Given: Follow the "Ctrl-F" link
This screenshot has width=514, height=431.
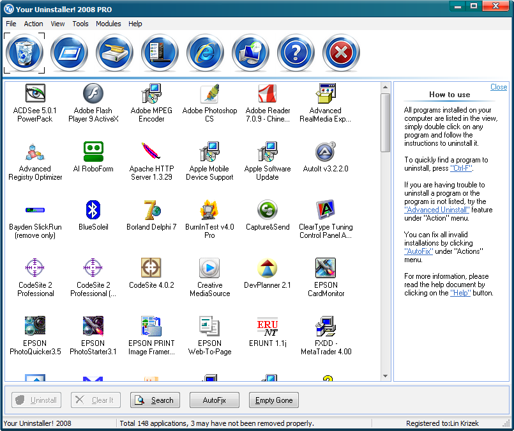Looking at the screenshot, I should 461,168.
